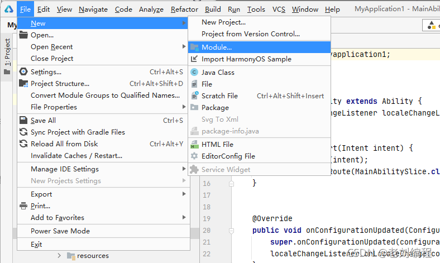Click the Module folder icon
The width and height of the screenshot is (440, 263).
pyautogui.click(x=194, y=47)
